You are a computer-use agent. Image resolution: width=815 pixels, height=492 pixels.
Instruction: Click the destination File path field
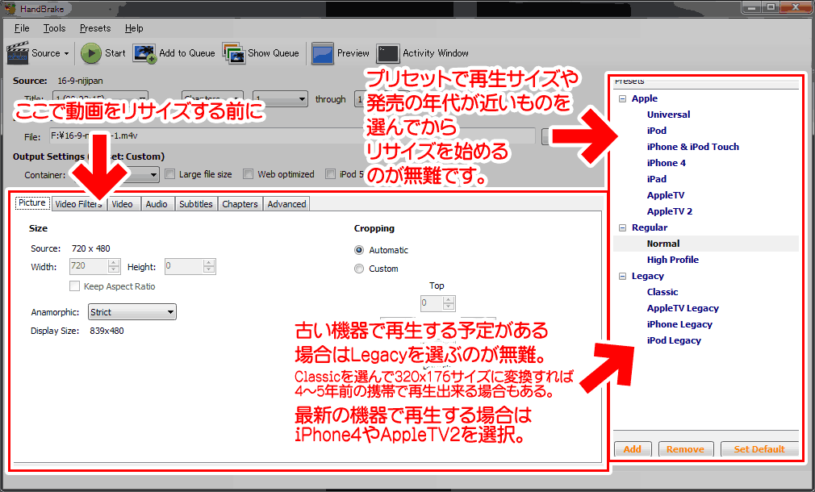click(292, 136)
